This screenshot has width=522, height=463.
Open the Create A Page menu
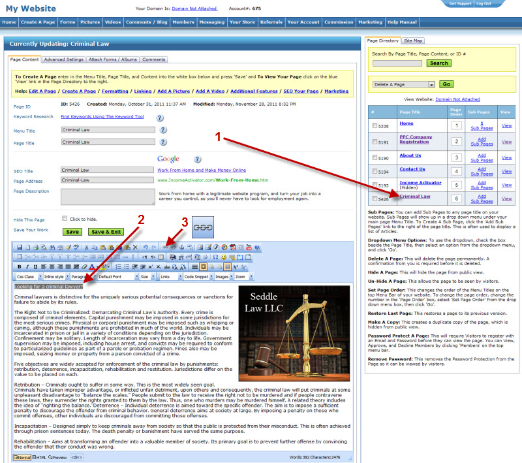coord(38,22)
